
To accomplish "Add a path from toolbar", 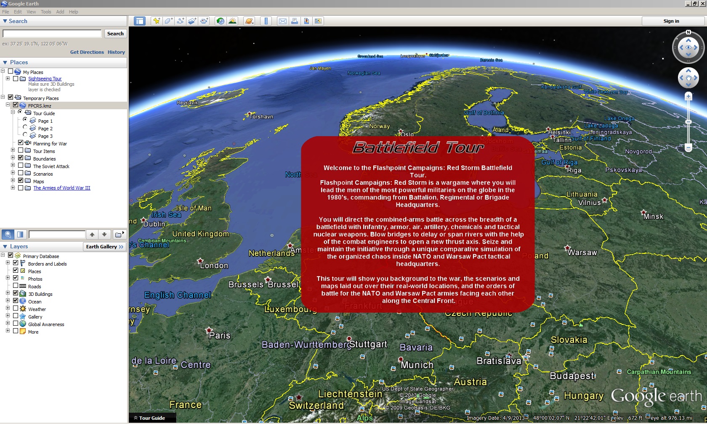I will point(180,21).
